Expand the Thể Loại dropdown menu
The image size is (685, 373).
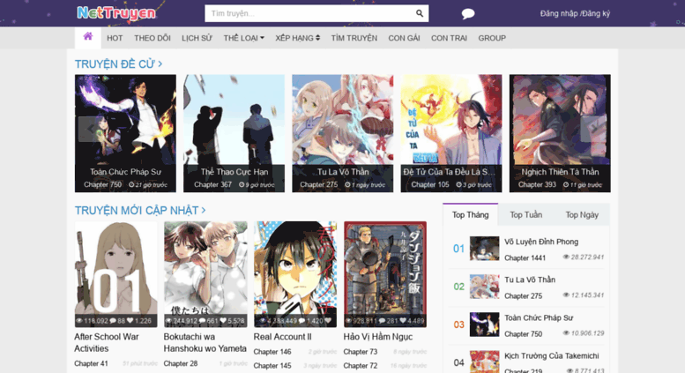(243, 38)
